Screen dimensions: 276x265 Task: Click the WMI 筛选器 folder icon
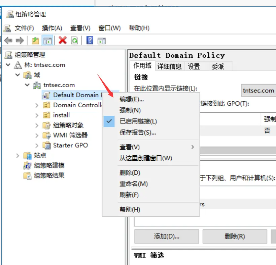tap(46, 136)
